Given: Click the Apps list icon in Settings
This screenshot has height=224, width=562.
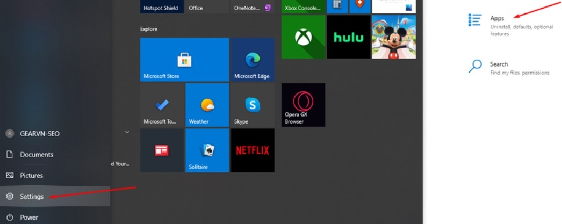Looking at the screenshot, I should [x=475, y=20].
